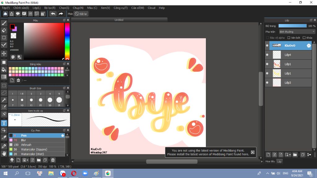Open File Explorer from taskbar
The image size is (317, 178).
tap(51, 173)
